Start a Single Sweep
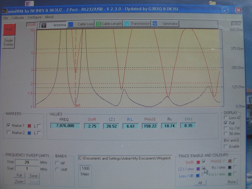The image size is (252, 189). tap(9, 42)
